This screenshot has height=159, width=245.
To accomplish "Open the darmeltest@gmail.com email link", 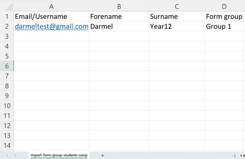I will 52,26.
